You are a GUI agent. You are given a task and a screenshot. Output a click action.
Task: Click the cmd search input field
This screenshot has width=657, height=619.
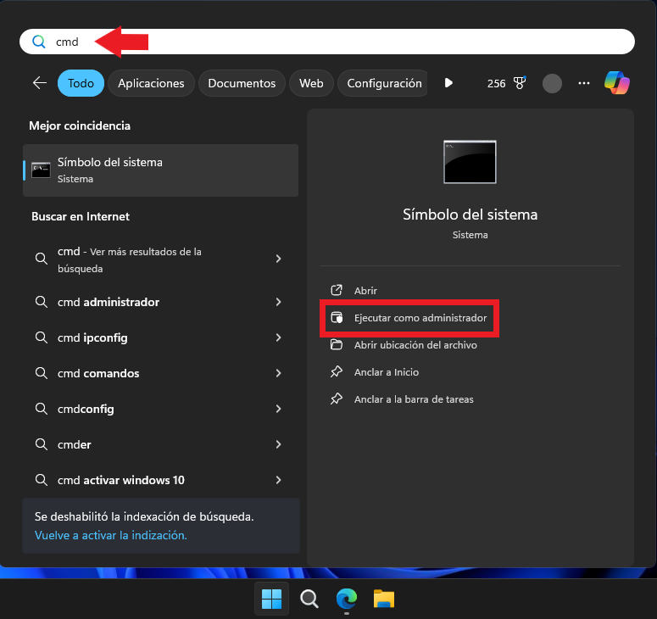click(x=327, y=42)
